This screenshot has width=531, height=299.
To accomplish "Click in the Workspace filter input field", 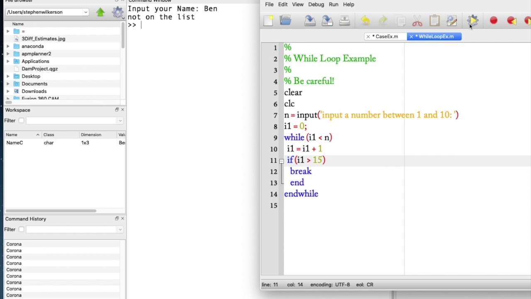I will point(72,120).
